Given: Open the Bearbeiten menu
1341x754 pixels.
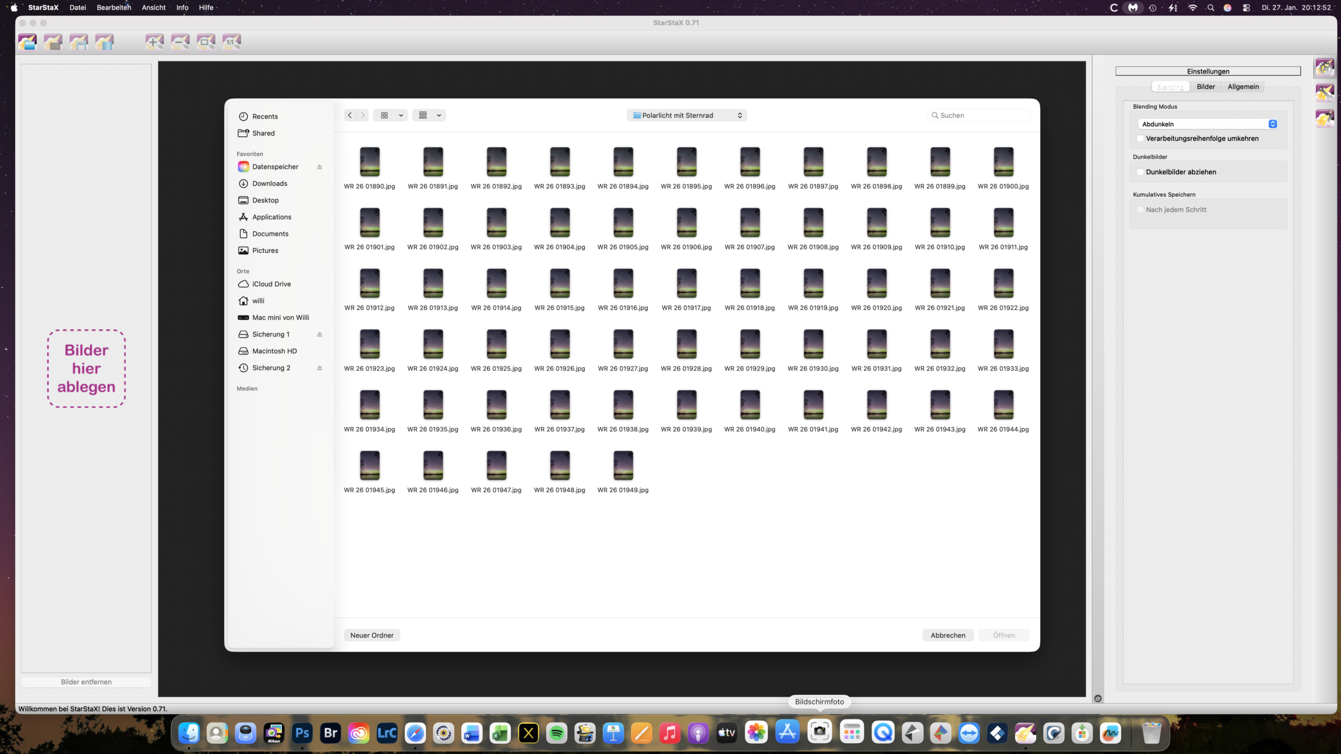Looking at the screenshot, I should (x=114, y=7).
